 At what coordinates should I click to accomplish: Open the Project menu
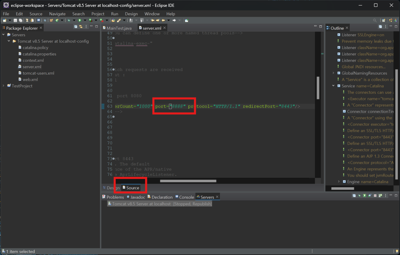pyautogui.click(x=98, y=14)
